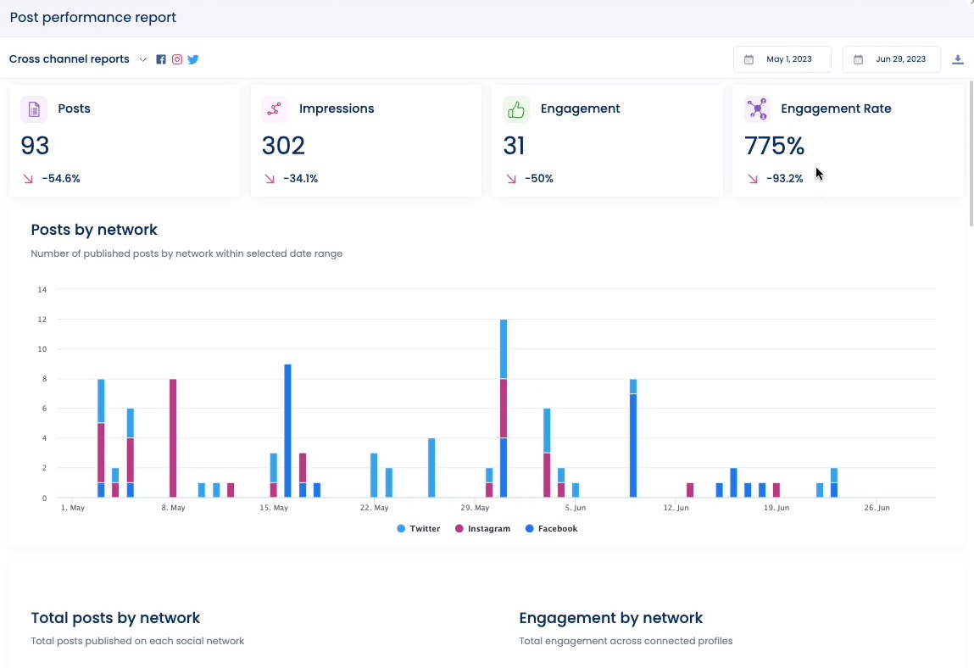
Task: Click the Facebook icon next to Cross channel reports
Action: [x=161, y=59]
